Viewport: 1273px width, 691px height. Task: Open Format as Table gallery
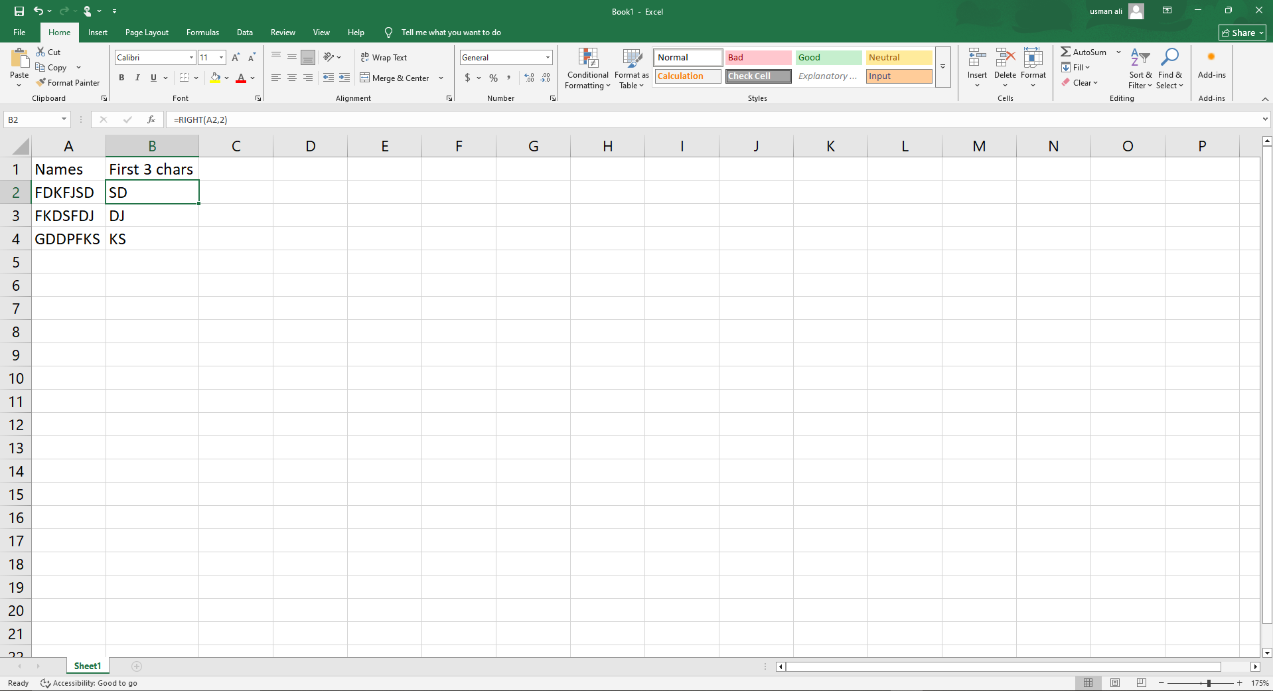pos(631,68)
